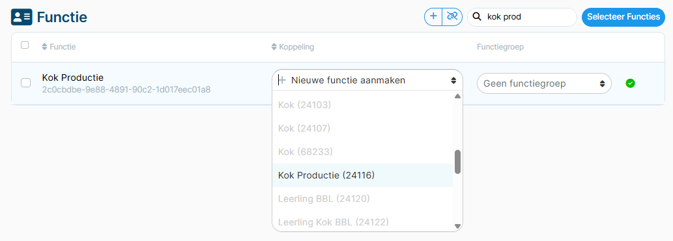This screenshot has height=241, width=673.
Task: Click the Selecteer Functies button
Action: pos(623,17)
